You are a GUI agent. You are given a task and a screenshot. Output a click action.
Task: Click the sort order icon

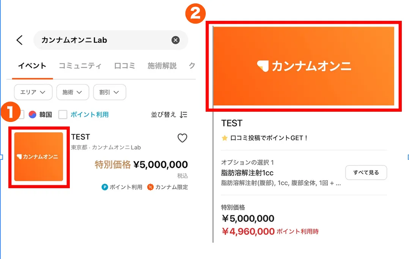click(x=184, y=114)
